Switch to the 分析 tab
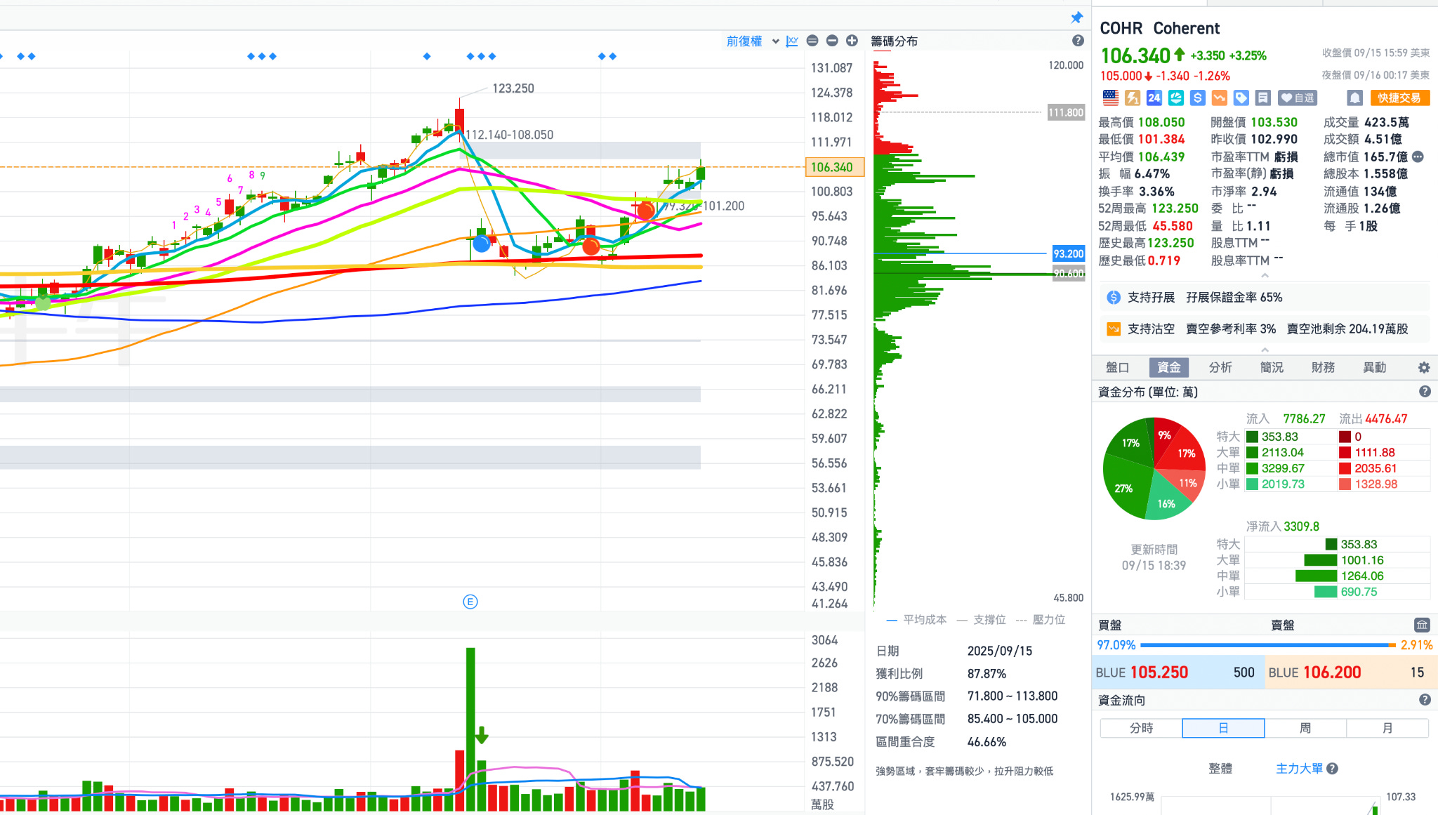This screenshot has height=815, width=1438. (1220, 367)
